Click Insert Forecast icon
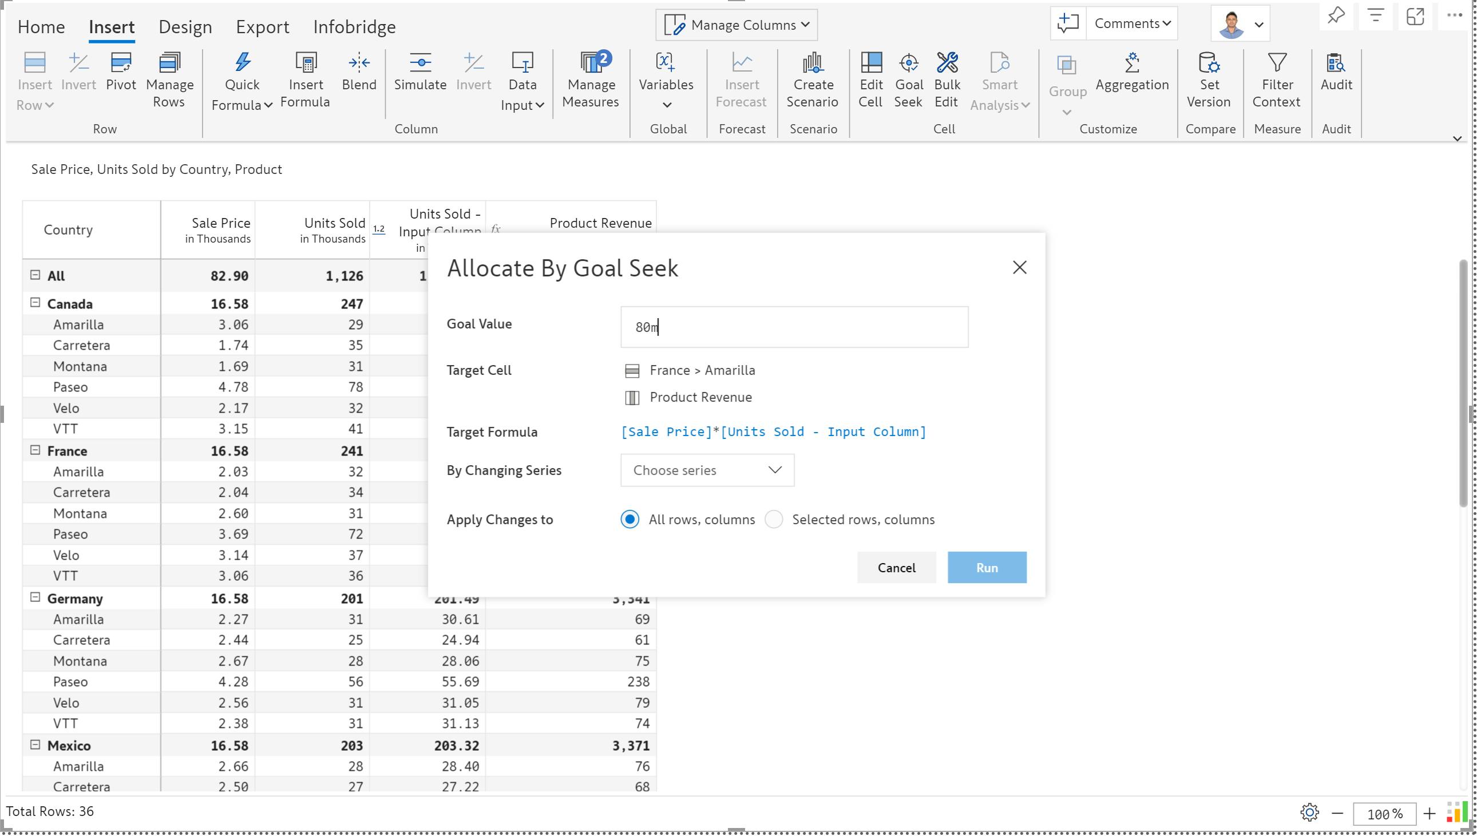1477x836 pixels. (742, 62)
